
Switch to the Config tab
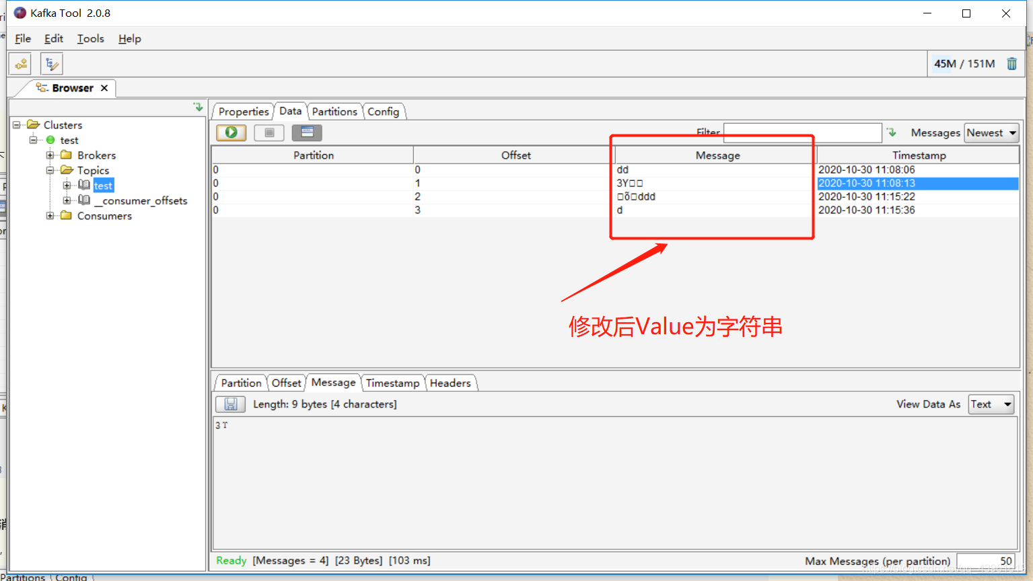point(384,112)
